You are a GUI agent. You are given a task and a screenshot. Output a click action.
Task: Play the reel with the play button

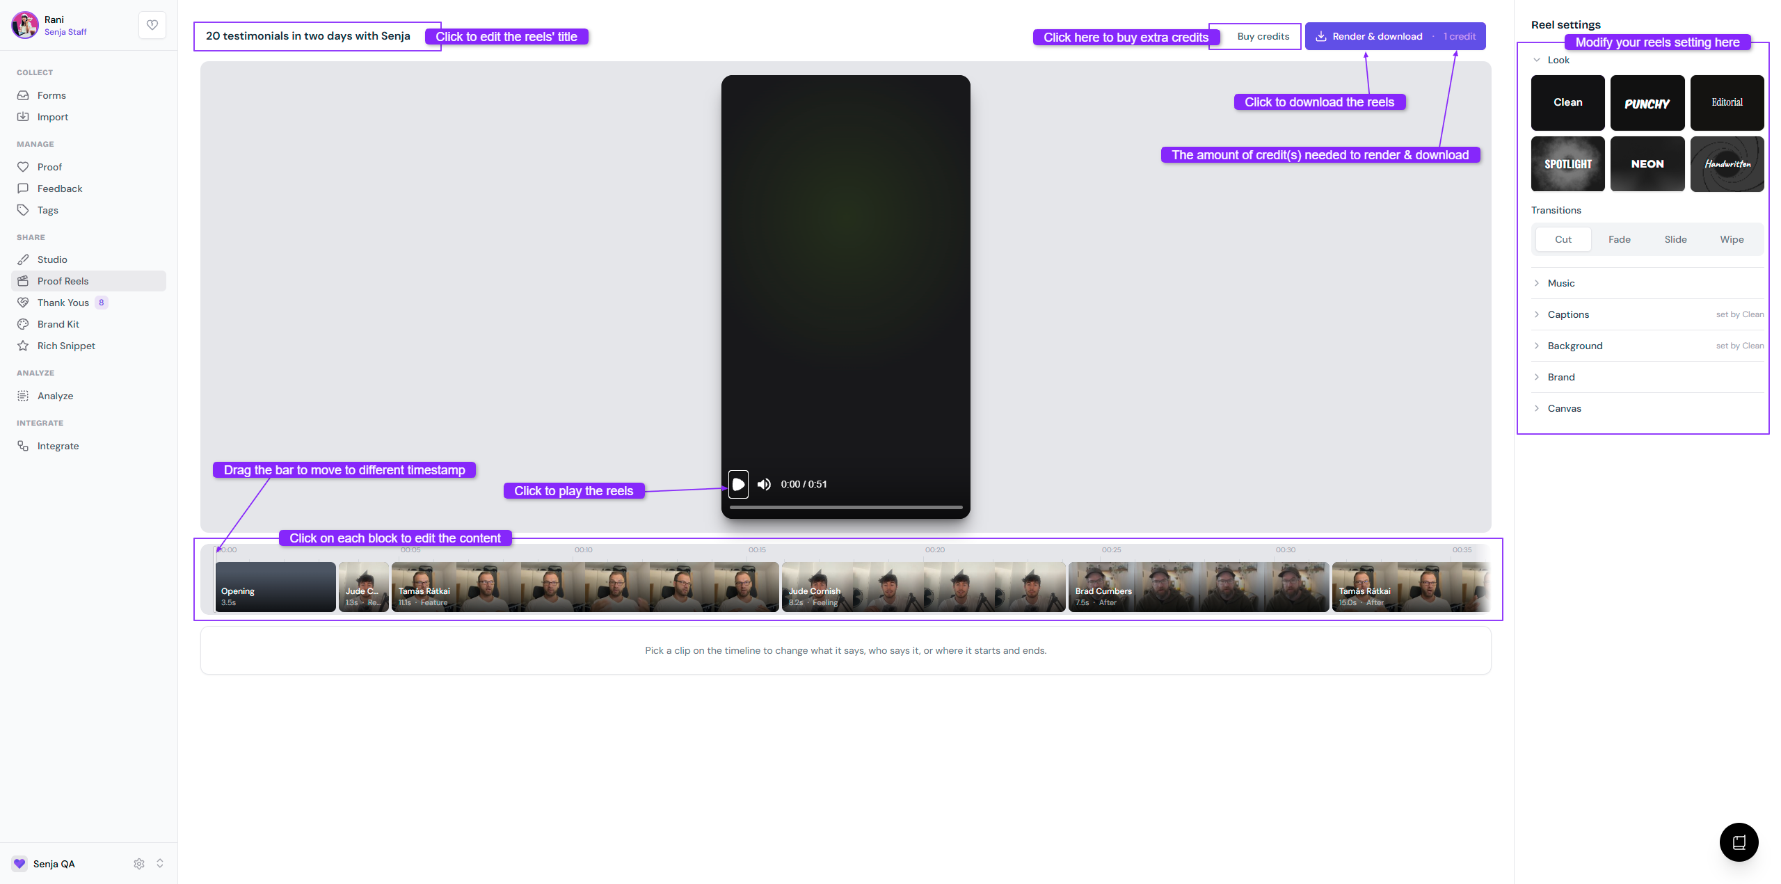coord(738,484)
